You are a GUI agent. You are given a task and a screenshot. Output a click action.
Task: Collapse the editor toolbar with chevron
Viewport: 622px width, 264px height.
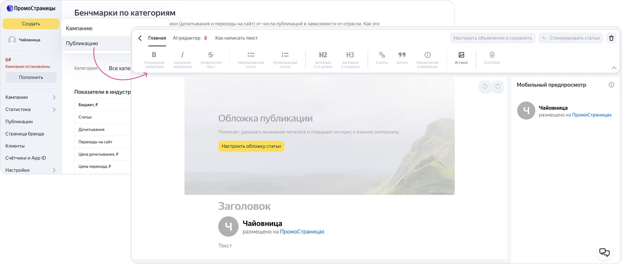pos(614,68)
